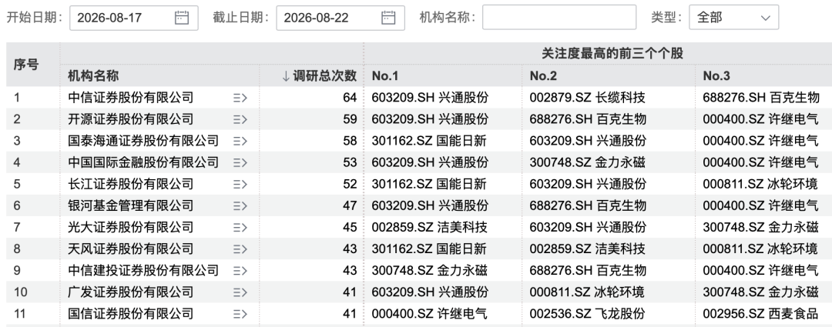
Task: Expand the 类型 dropdown showing 全部
Action: [x=734, y=18]
